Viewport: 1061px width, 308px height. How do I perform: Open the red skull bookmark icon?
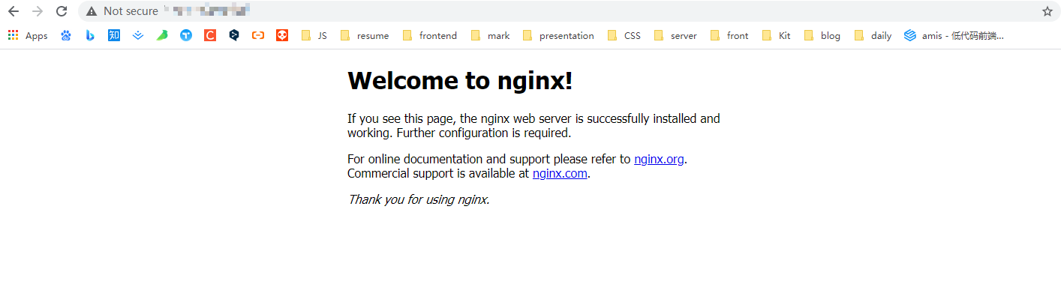point(282,35)
